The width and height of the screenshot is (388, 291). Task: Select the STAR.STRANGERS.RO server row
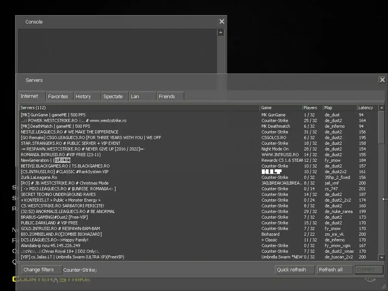pyautogui.click(x=199, y=143)
